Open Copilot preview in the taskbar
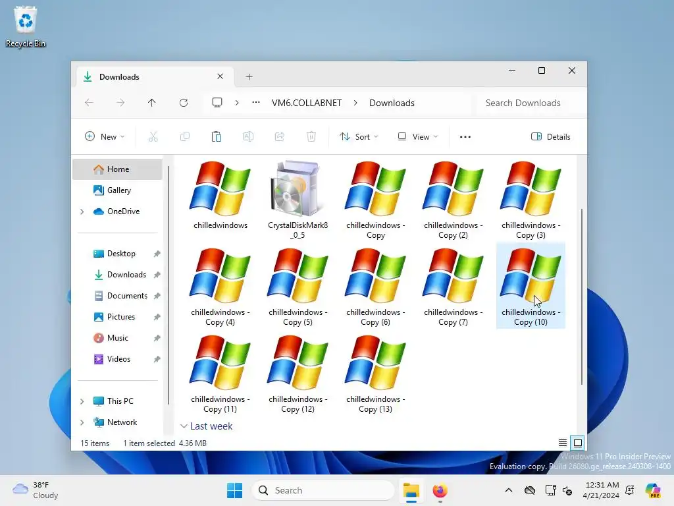 [x=653, y=490]
